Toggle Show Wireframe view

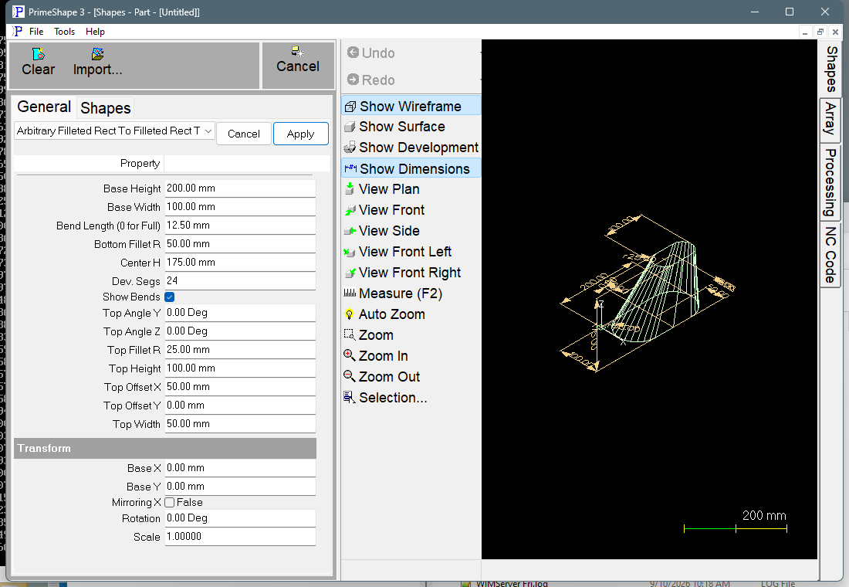(x=411, y=107)
